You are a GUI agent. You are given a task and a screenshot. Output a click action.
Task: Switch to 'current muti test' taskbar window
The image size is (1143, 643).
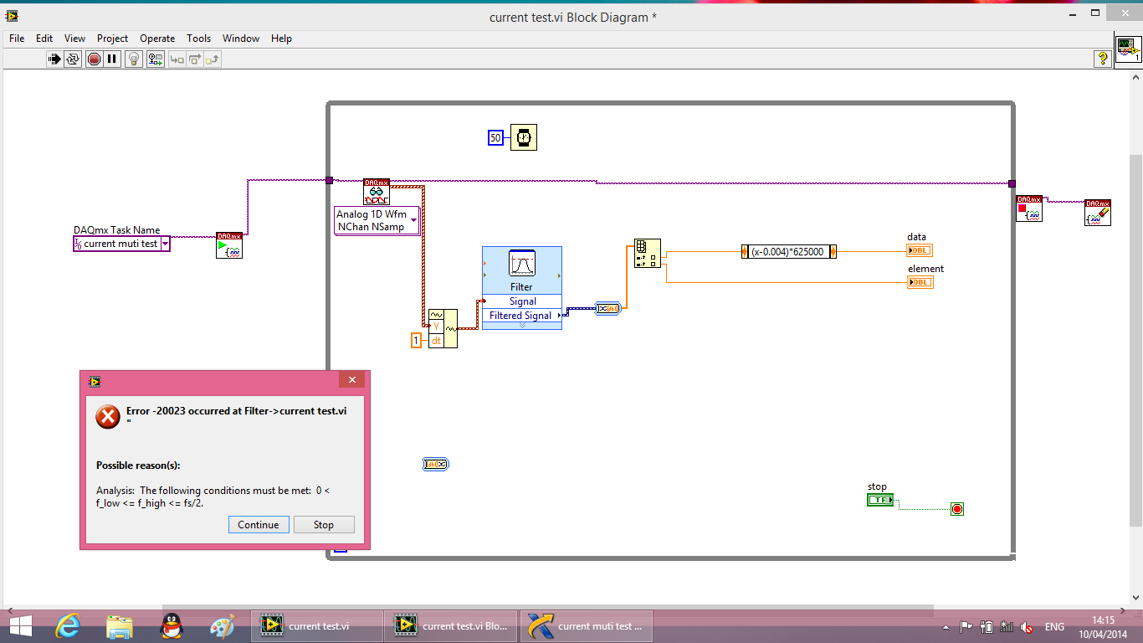coord(586,626)
